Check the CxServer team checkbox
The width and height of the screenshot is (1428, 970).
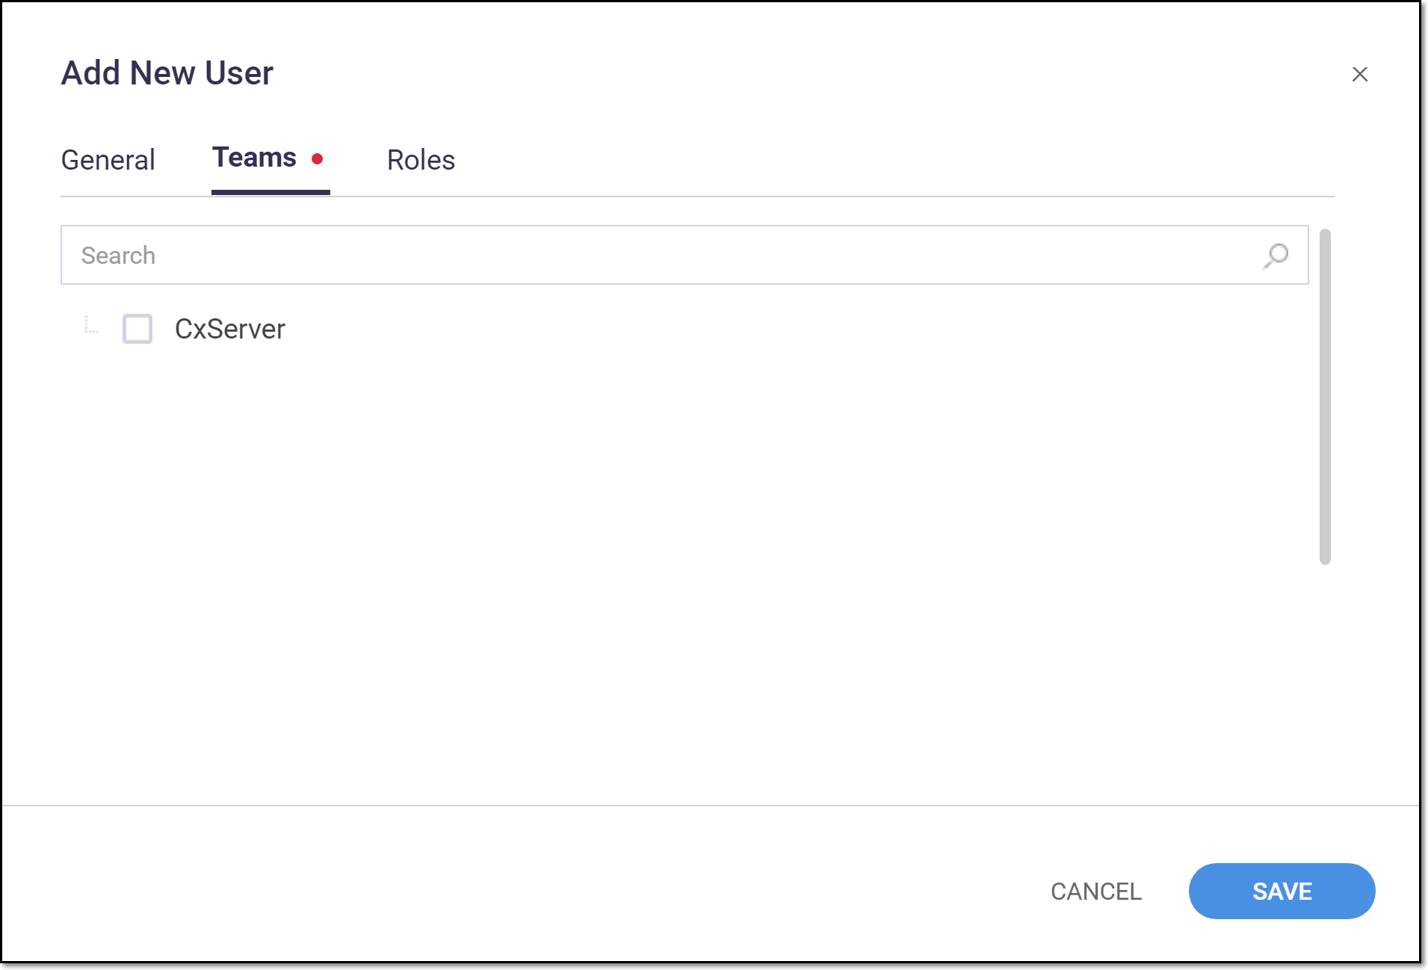[x=137, y=329]
